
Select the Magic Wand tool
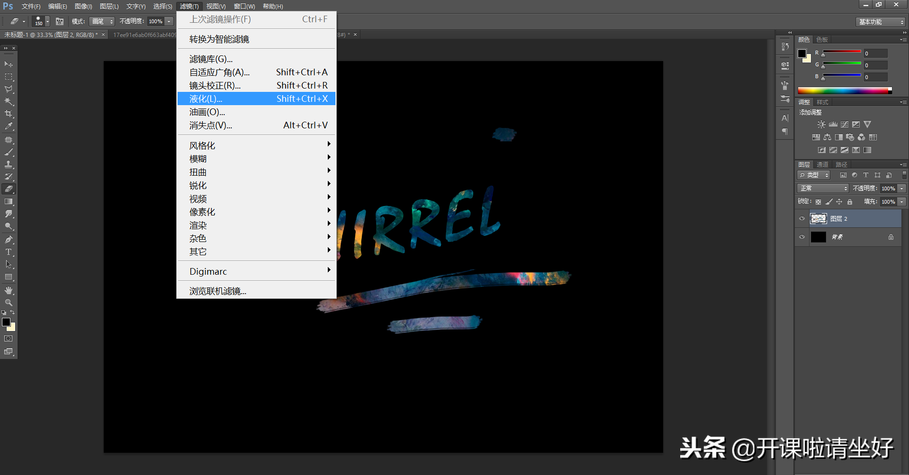click(9, 101)
